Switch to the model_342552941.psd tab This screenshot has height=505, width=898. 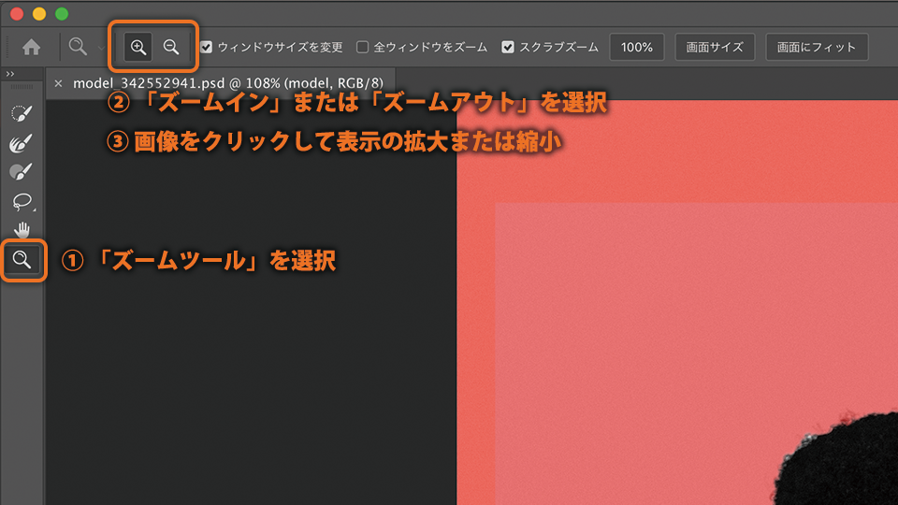pos(228,83)
